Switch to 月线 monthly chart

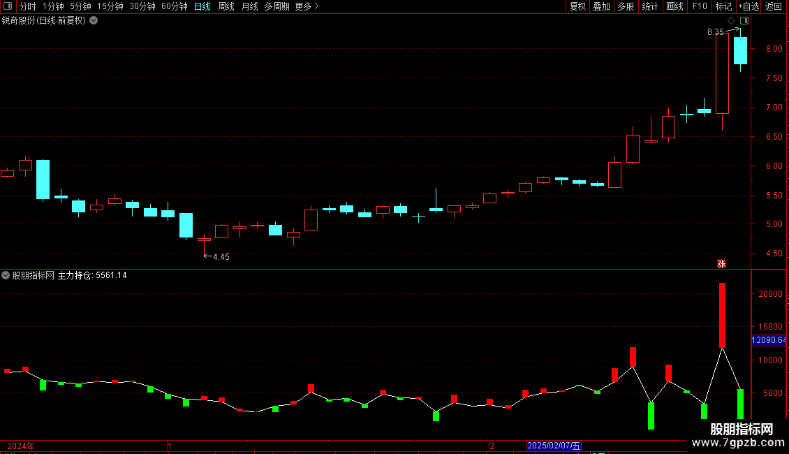[249, 6]
